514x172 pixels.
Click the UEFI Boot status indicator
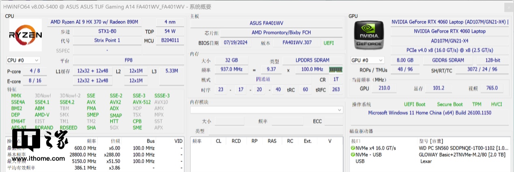[414, 104]
